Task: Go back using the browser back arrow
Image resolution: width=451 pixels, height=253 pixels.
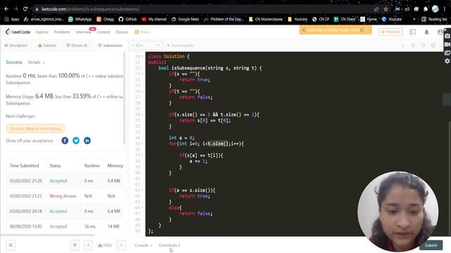Action: pos(6,9)
